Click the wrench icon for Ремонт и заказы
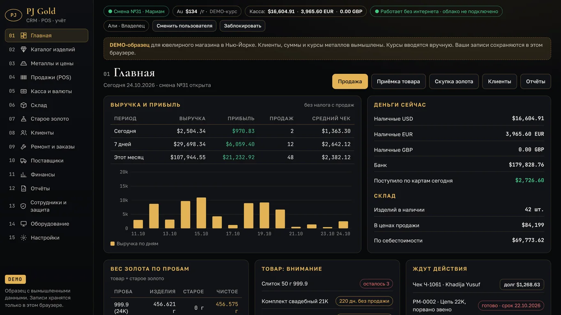 24,147
